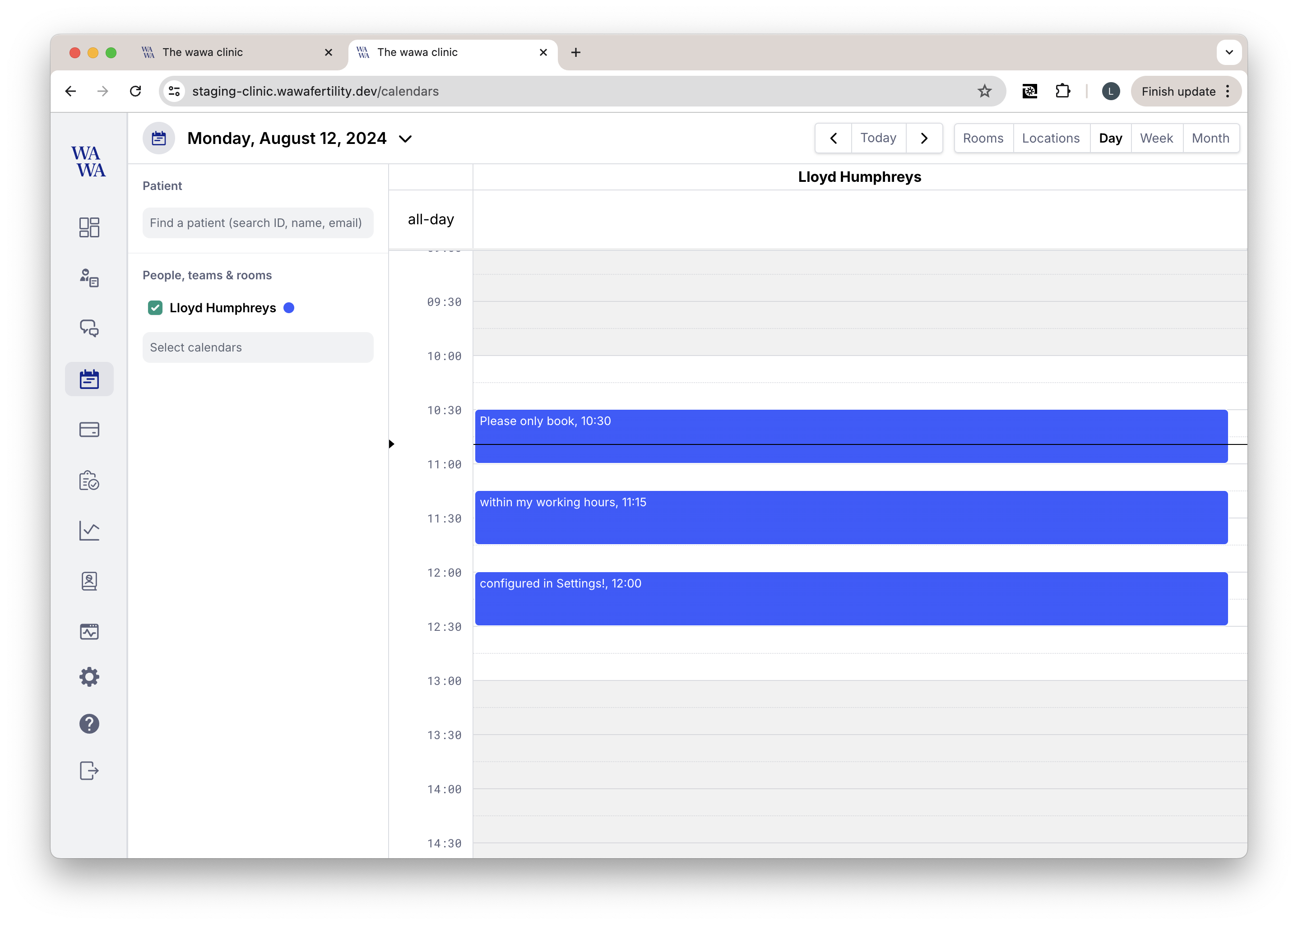Open the analytics chart sidebar icon
The height and width of the screenshot is (925, 1298).
89,531
